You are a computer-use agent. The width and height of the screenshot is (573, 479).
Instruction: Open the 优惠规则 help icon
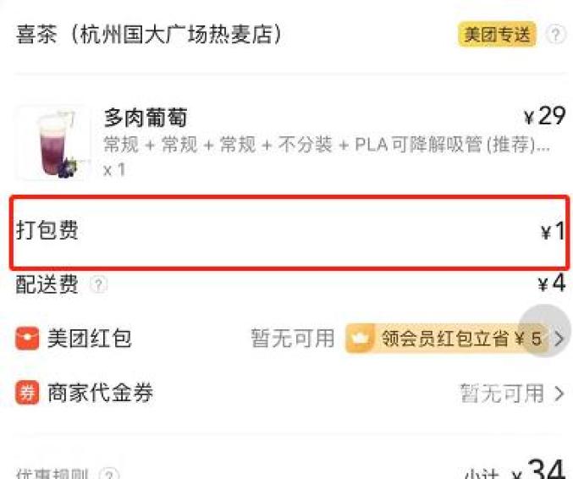click(109, 474)
